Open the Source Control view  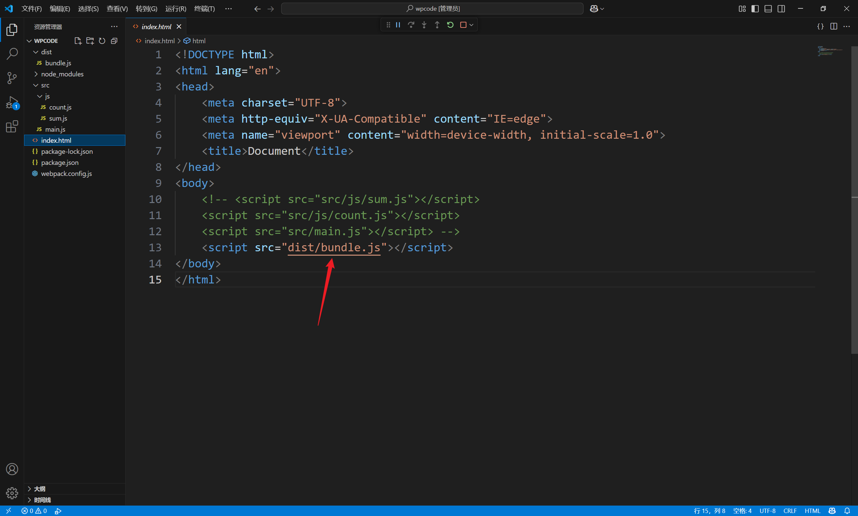click(x=12, y=78)
